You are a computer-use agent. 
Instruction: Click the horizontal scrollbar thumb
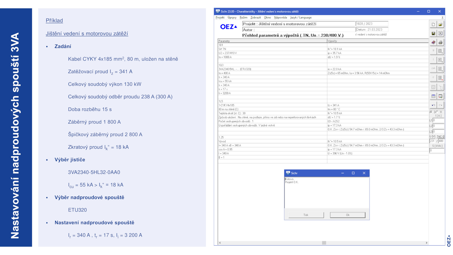[x=324, y=243]
